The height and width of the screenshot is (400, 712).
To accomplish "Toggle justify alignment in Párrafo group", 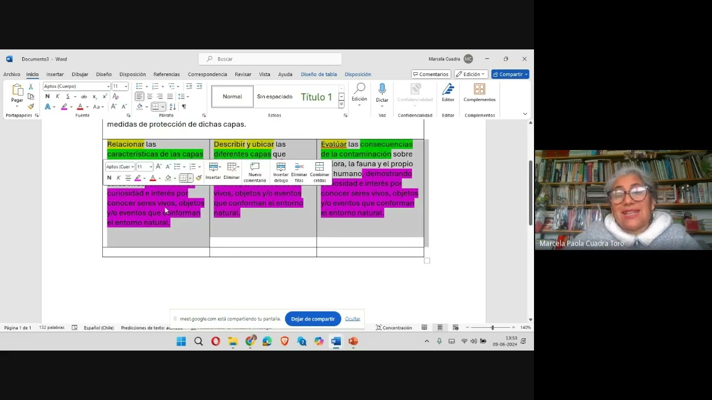I will [x=170, y=97].
